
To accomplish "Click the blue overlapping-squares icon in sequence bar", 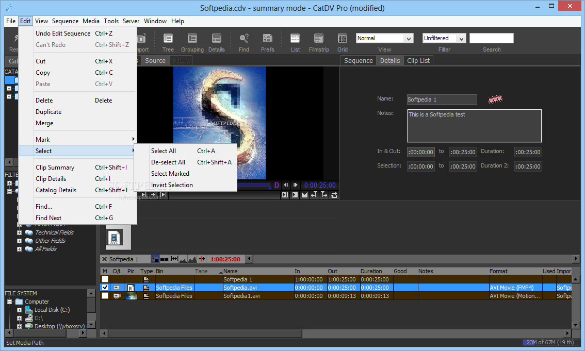I will click(155, 259).
